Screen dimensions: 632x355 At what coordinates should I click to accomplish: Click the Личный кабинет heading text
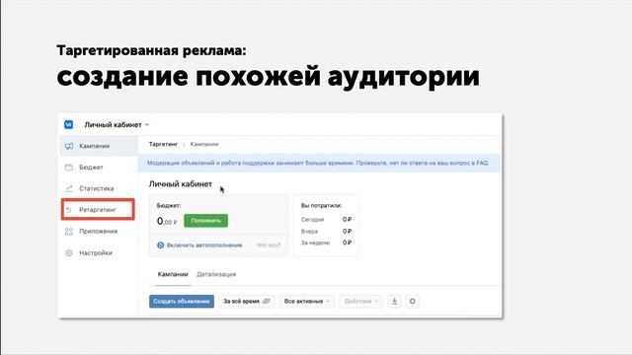coord(180,184)
